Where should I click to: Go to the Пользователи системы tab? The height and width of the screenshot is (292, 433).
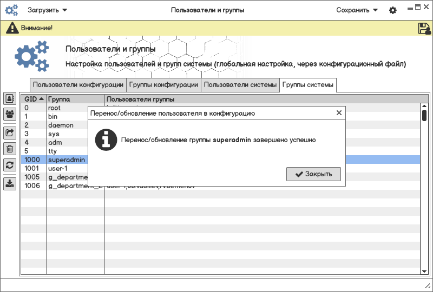coord(240,85)
